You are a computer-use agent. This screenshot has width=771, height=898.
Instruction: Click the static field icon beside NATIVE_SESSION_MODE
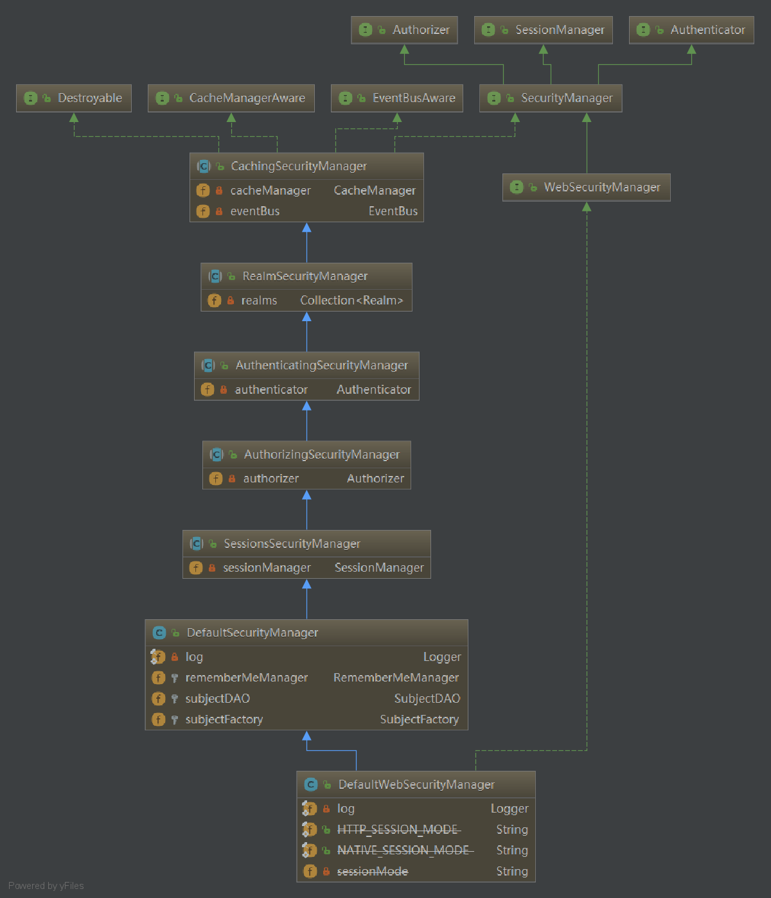[x=310, y=850]
